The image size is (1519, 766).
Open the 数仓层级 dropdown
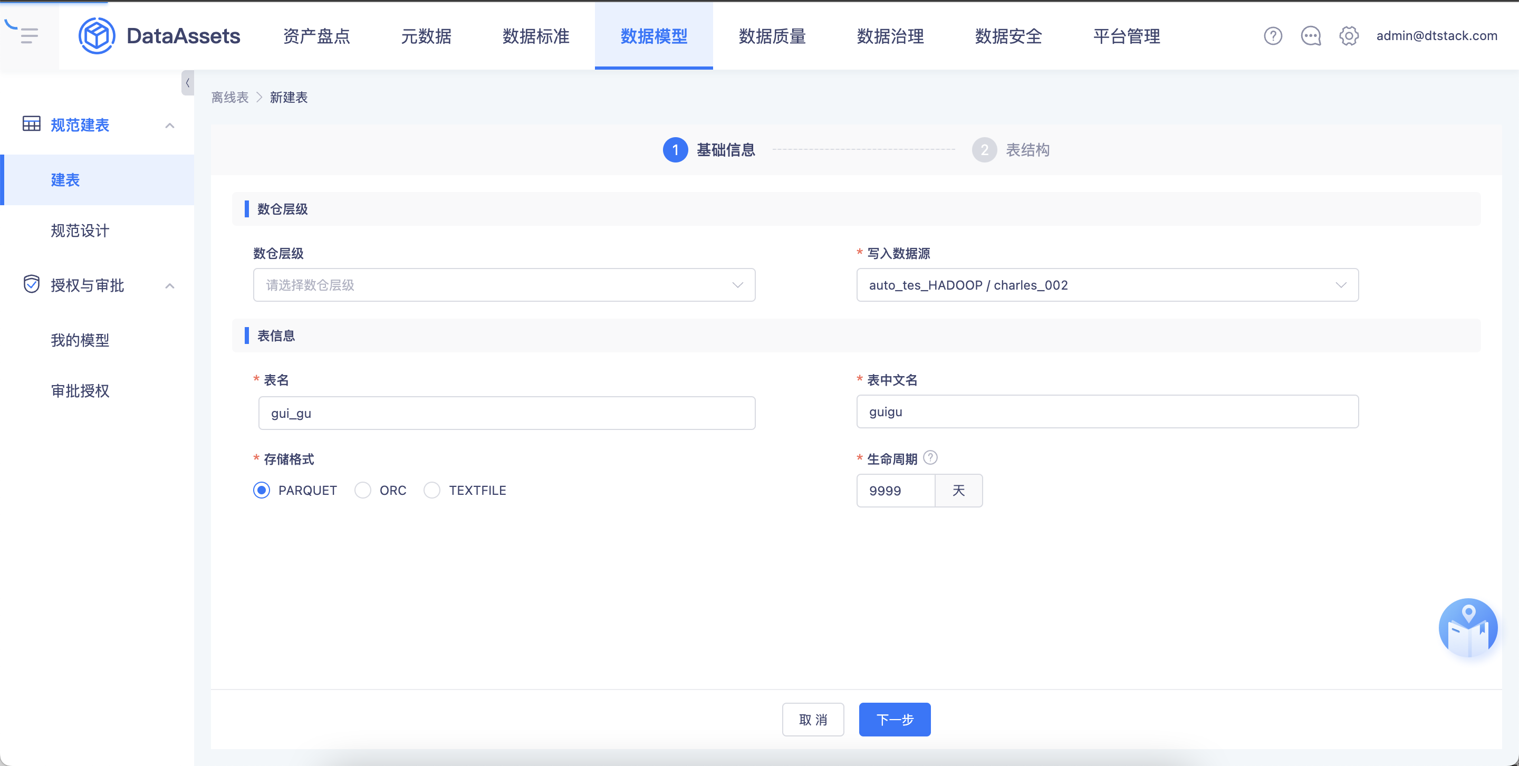point(504,285)
